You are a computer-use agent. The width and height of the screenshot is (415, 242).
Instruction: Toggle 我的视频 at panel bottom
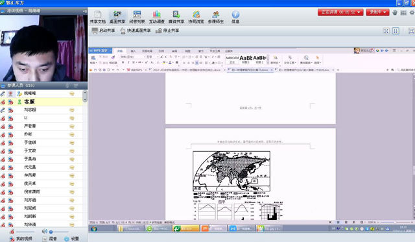[21, 239]
